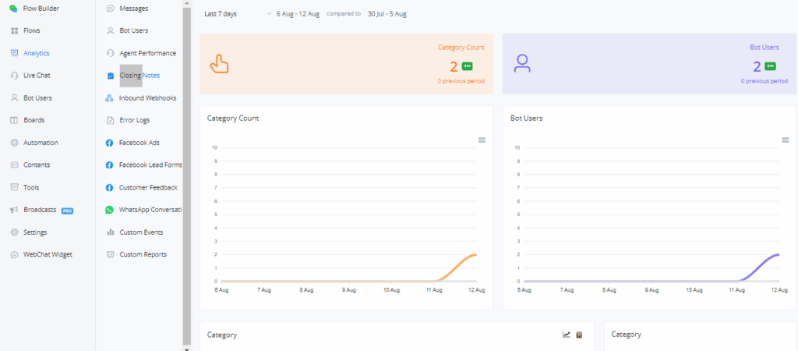
Task: Go to Automation in the main sidebar
Action: 41,143
